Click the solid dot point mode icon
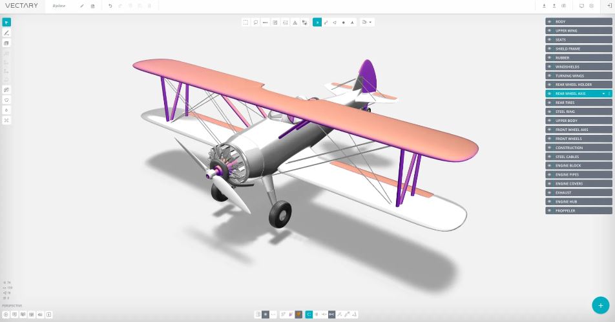This screenshot has height=322, width=615. click(344, 23)
